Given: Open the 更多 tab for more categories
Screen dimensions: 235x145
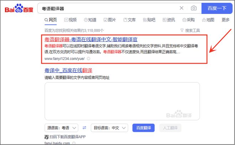Looking at the screenshot, I should (225, 20).
